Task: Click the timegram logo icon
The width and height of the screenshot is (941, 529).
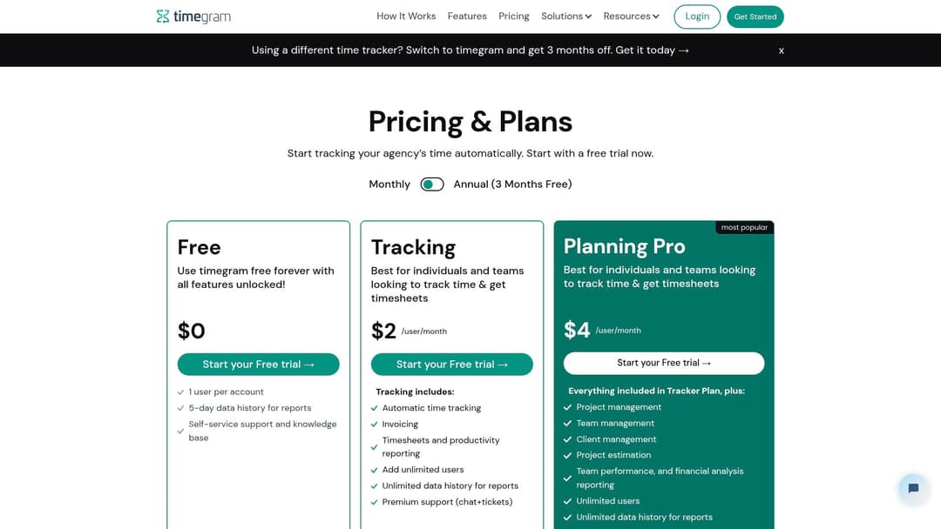Action: [163, 17]
